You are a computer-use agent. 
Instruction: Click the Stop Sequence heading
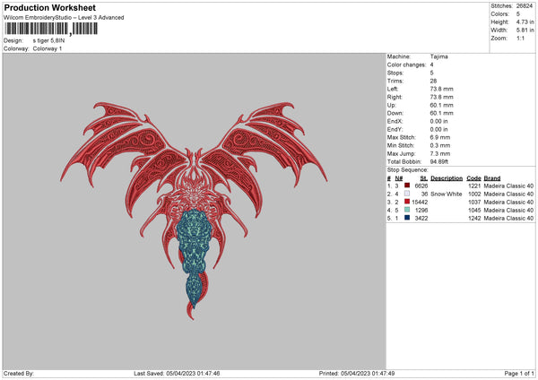coord(406,168)
